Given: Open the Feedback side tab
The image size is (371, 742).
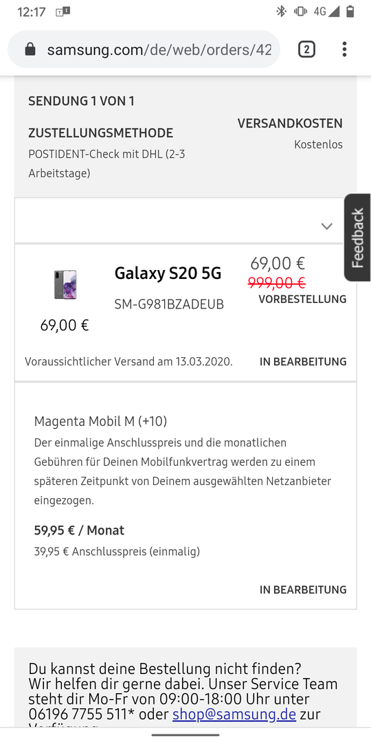Looking at the screenshot, I should click(358, 238).
